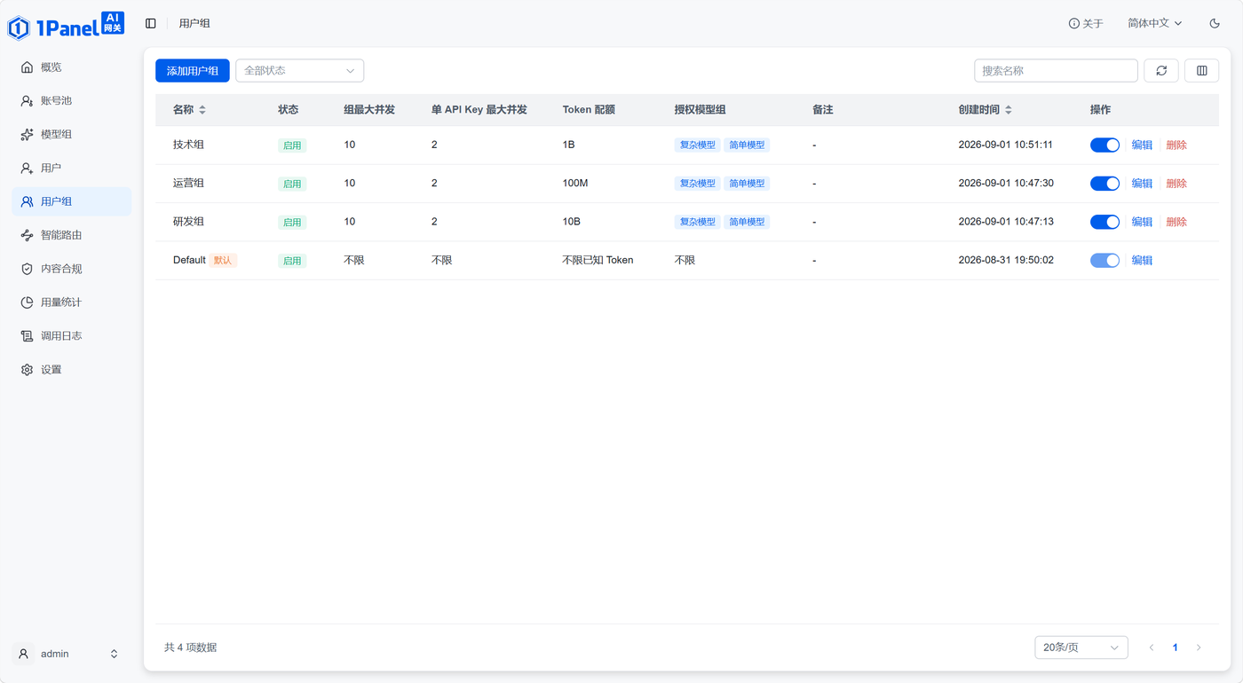Open the column settings button

tap(1202, 71)
